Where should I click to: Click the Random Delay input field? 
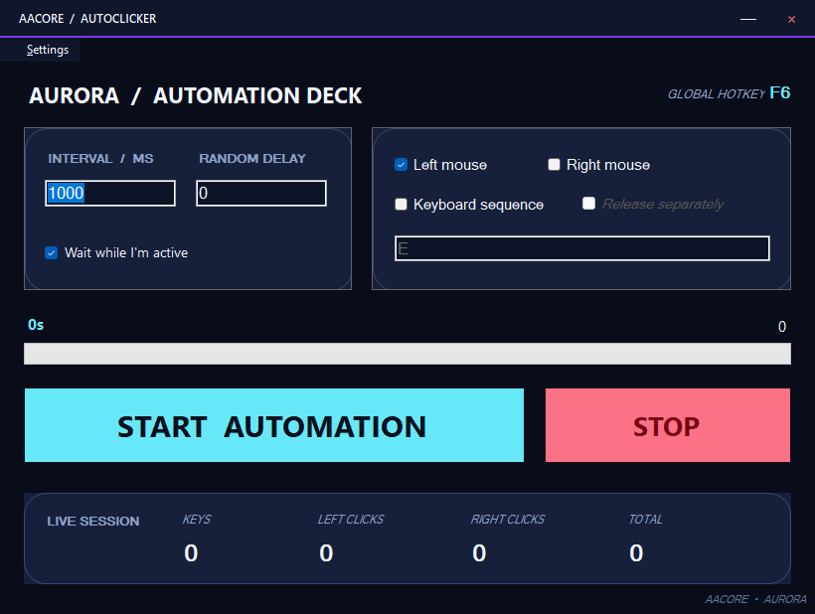click(261, 193)
